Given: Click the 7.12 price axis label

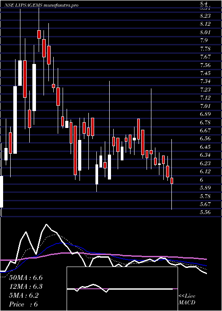Looking at the screenshot, I should pyautogui.click(x=205, y=98).
